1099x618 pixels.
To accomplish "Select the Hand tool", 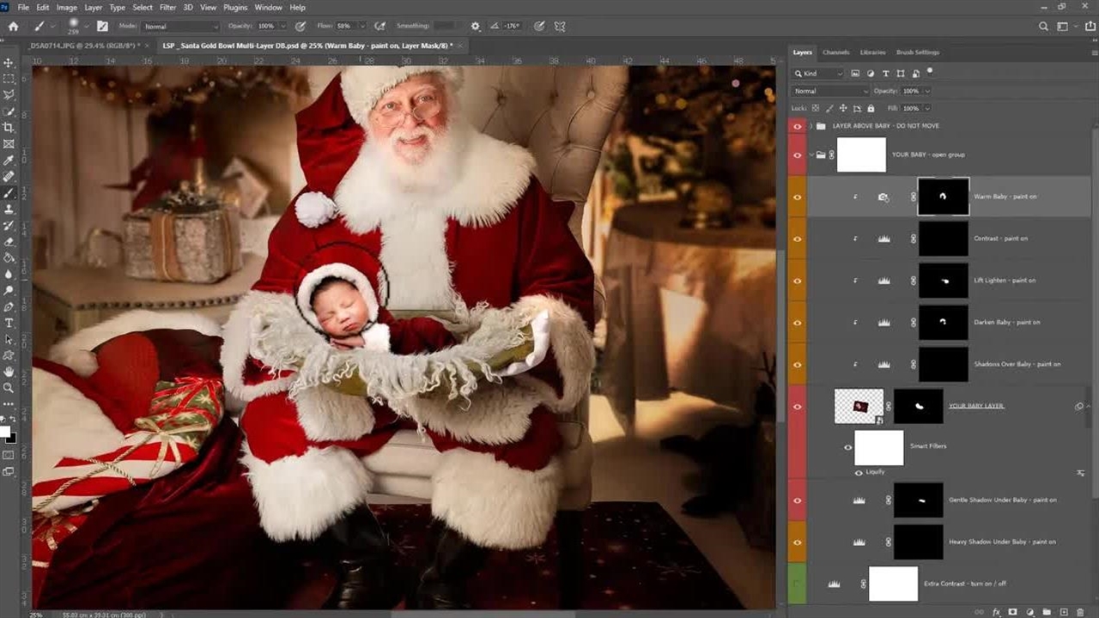I will (x=9, y=372).
